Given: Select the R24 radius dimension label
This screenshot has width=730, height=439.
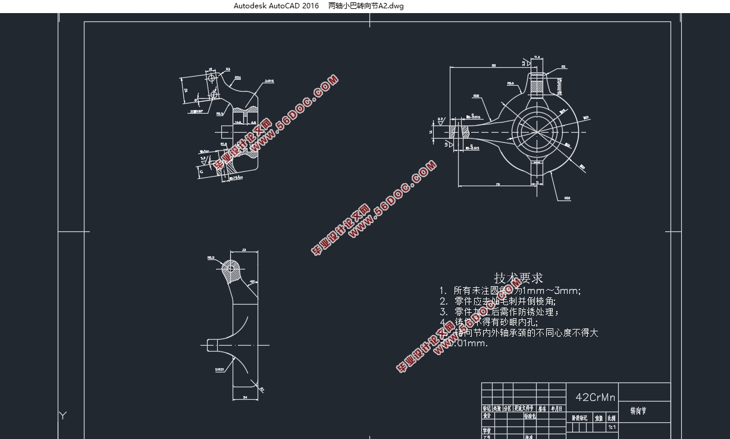Looking at the screenshot, I should point(237,77).
